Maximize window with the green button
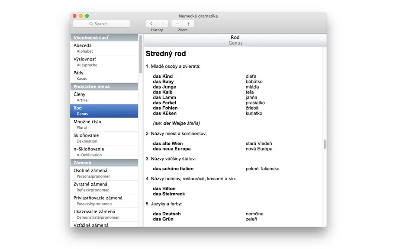 pyautogui.click(x=87, y=16)
